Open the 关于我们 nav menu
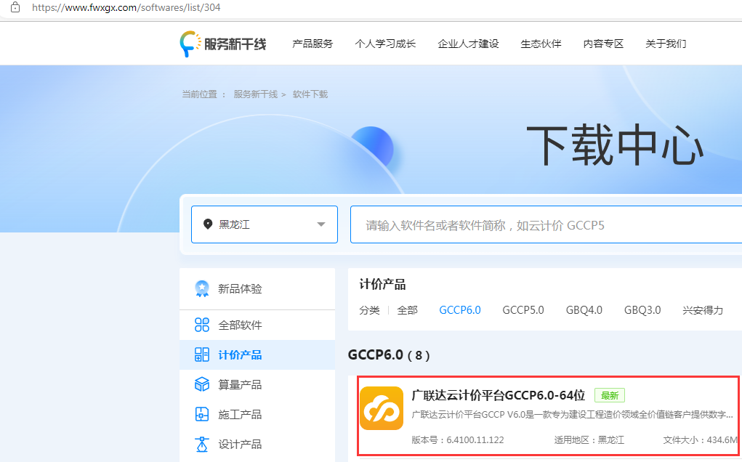 click(666, 44)
